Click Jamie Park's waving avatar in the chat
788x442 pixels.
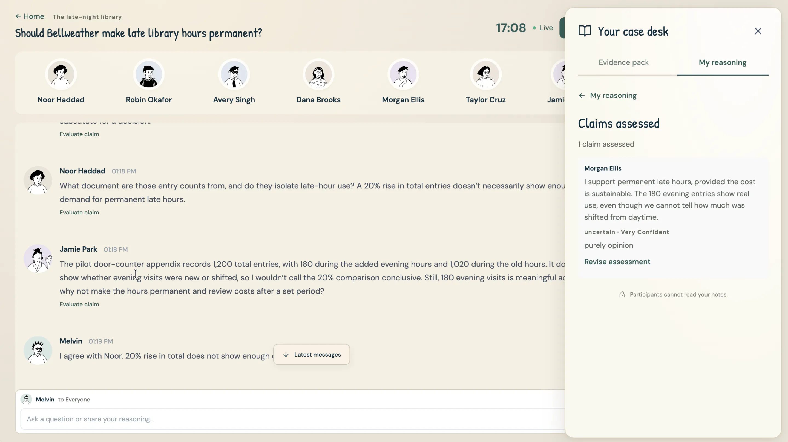click(38, 259)
